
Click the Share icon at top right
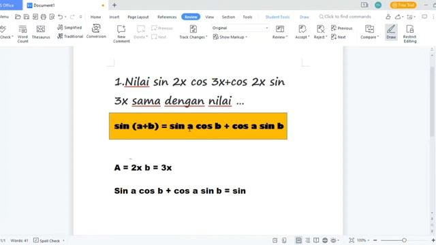(x=398, y=17)
